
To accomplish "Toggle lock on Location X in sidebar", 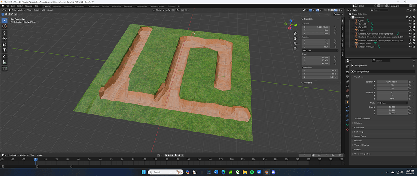I will click(x=335, y=27).
